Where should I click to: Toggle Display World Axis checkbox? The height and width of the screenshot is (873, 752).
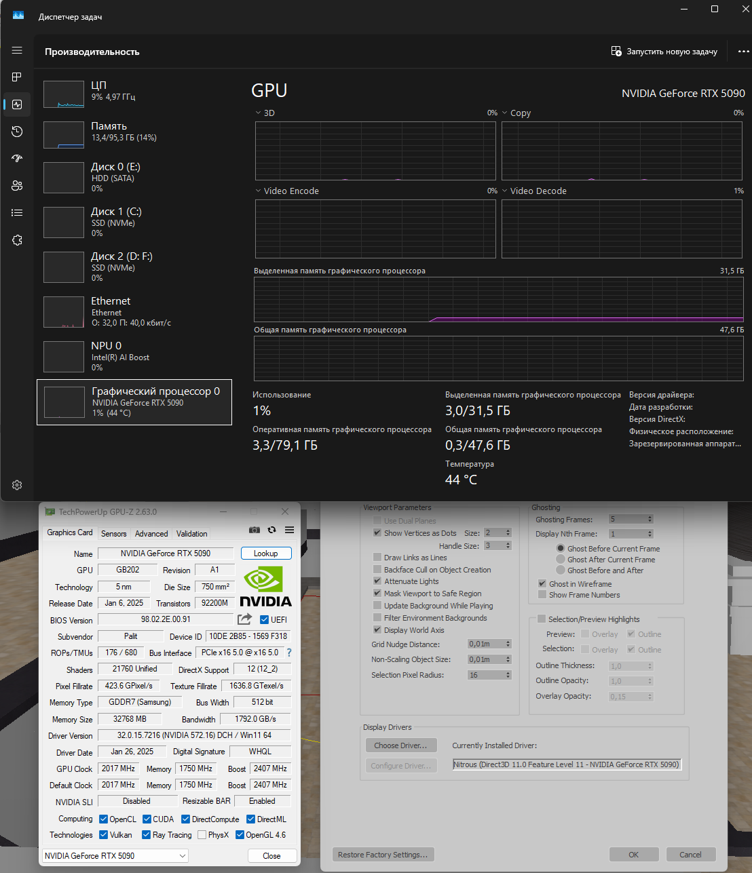pos(377,630)
